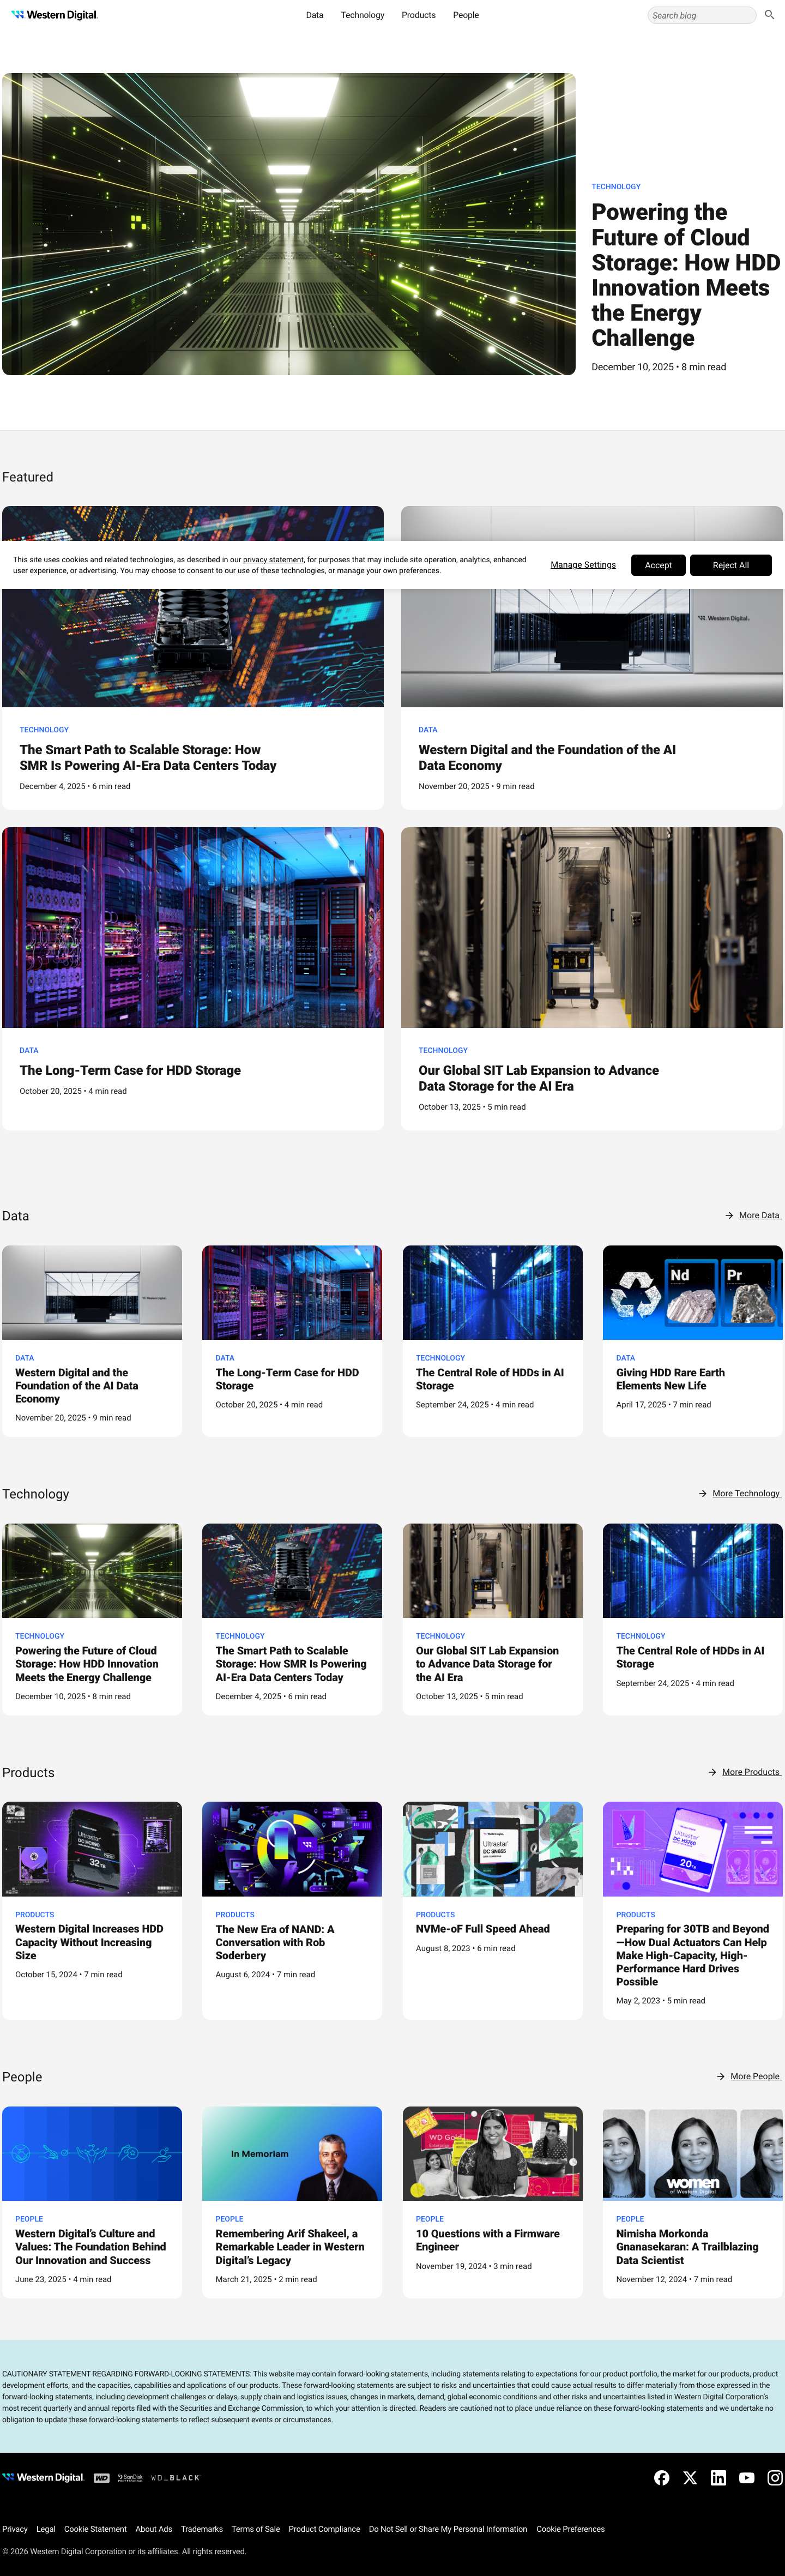The width and height of the screenshot is (785, 2576).
Task: Open the Legal footer link
Action: (46, 2528)
